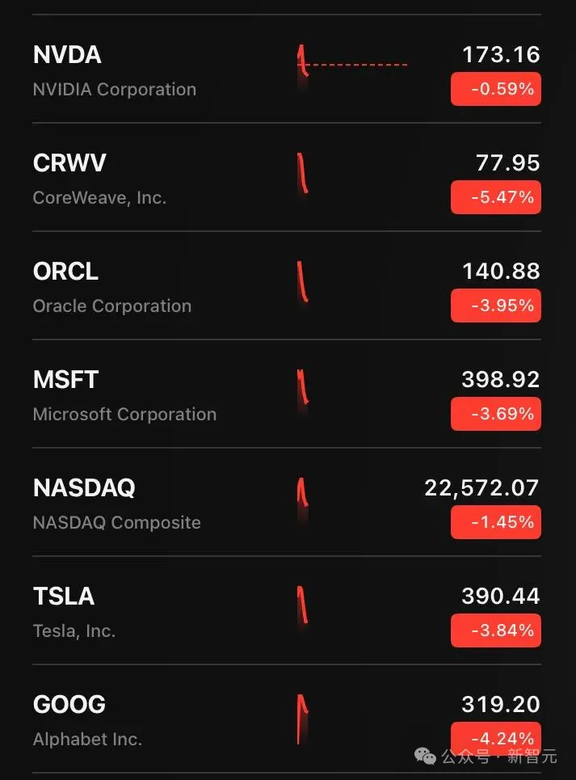This screenshot has width=576, height=780.
Task: Toggle the CRWV -5.47% change badge
Action: tap(495, 197)
